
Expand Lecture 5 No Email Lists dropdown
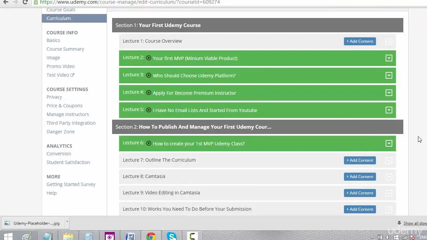click(389, 110)
